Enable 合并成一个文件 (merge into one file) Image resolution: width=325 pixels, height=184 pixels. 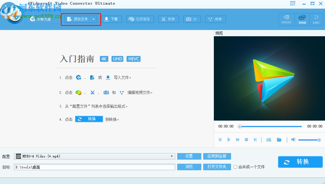235,167
